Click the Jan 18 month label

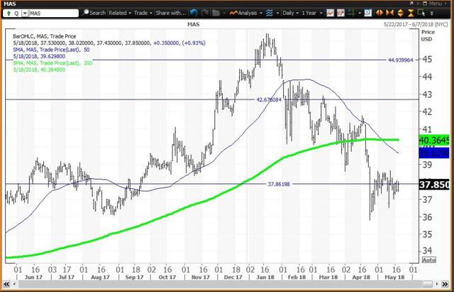tap(265, 277)
